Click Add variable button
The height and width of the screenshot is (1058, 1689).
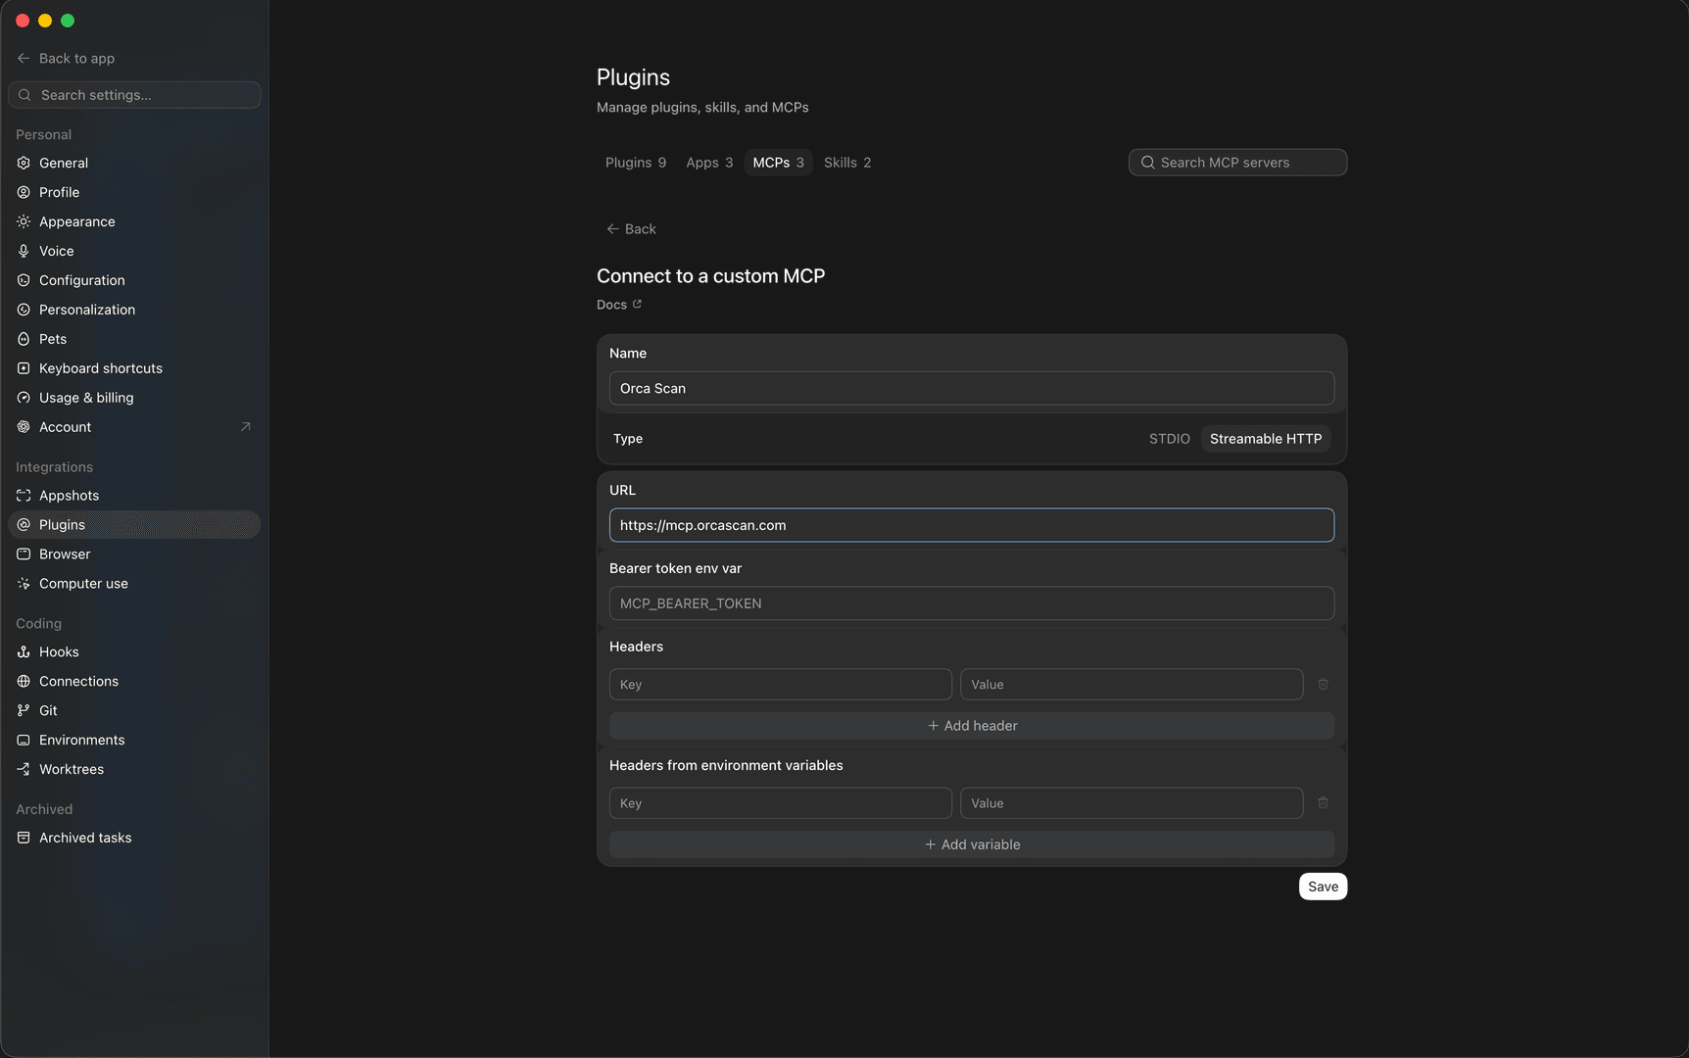point(972,844)
